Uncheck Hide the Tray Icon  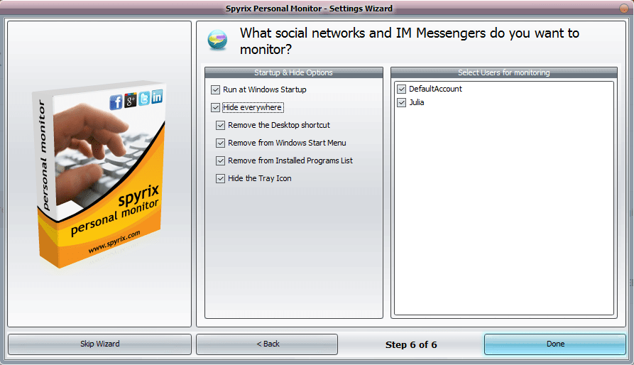click(220, 179)
